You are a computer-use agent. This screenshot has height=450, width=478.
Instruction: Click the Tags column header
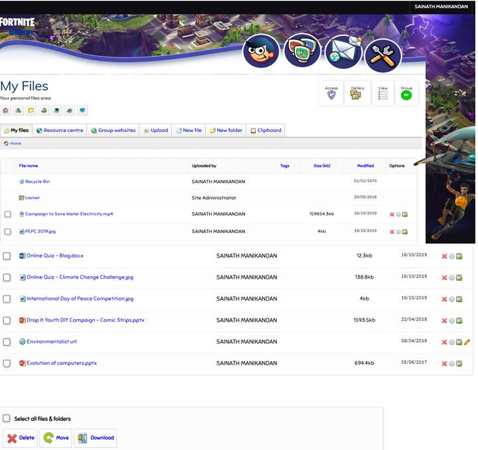(284, 166)
